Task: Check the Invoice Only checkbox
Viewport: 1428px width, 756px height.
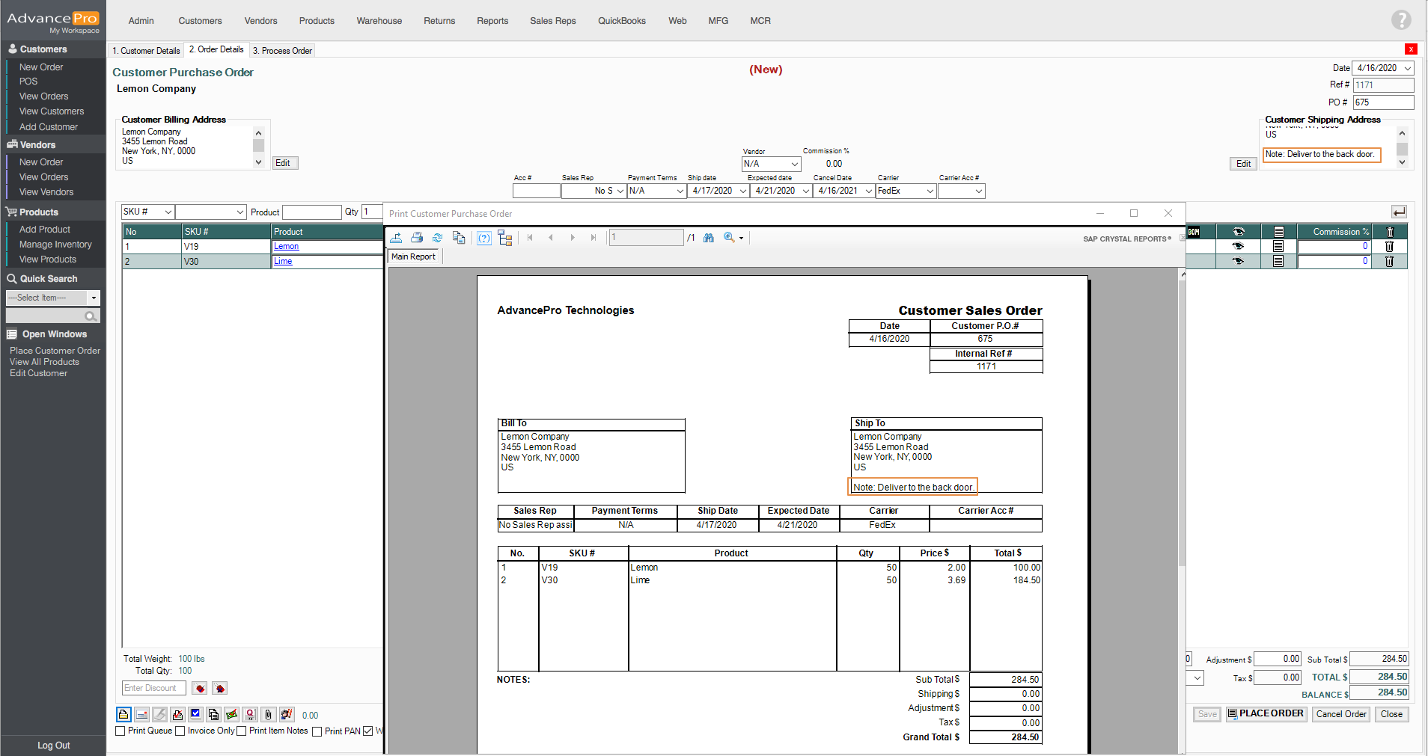Action: 180,731
